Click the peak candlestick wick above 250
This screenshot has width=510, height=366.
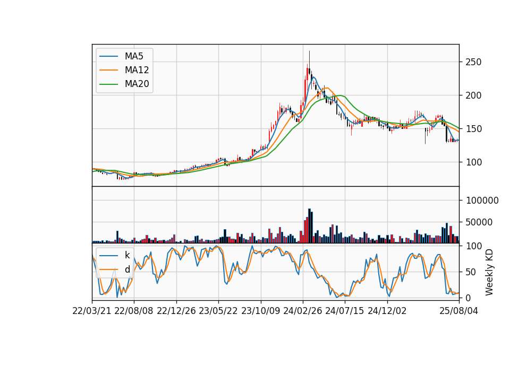(309, 59)
